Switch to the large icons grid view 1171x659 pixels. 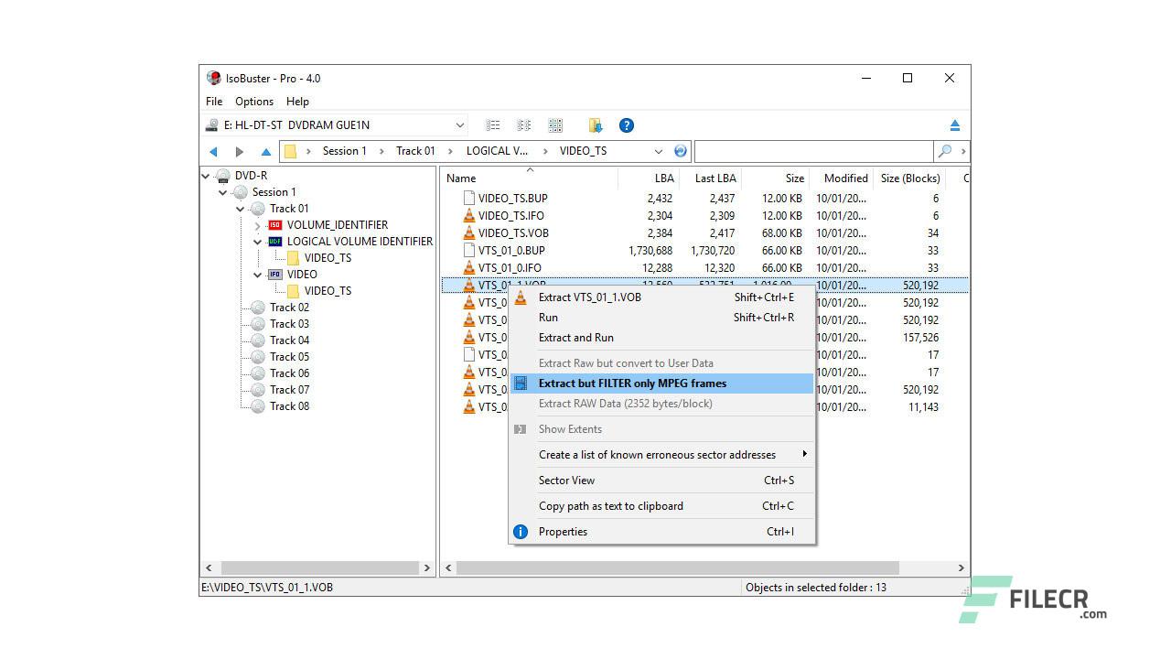click(555, 125)
